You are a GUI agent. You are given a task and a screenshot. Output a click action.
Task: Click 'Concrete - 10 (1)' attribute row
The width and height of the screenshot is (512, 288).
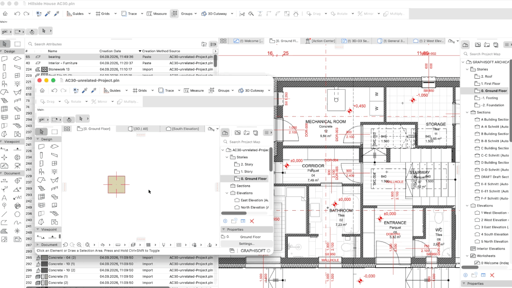119,264
